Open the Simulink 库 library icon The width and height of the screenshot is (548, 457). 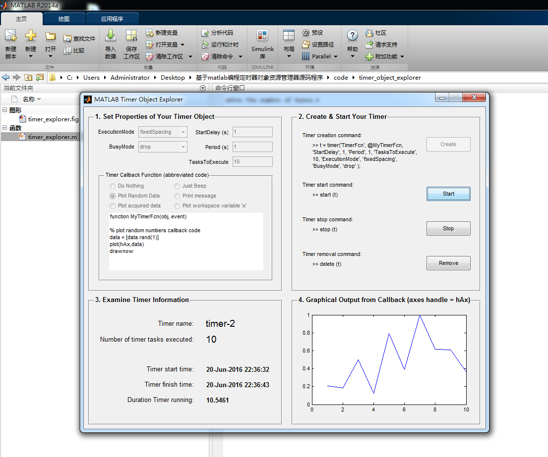pyautogui.click(x=262, y=36)
